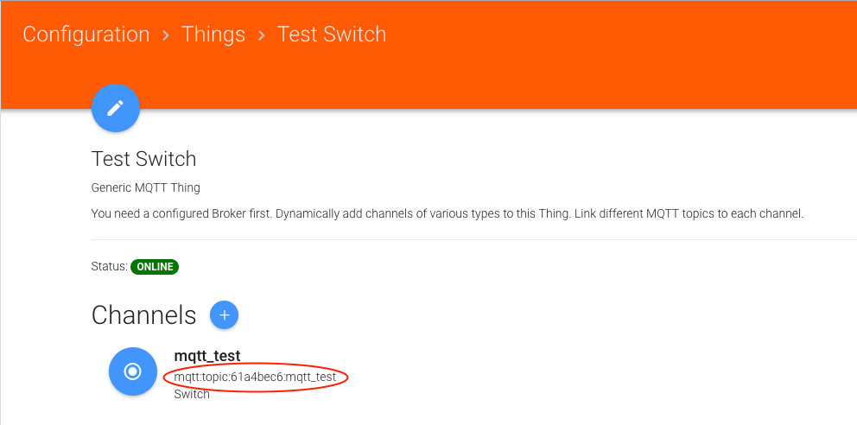Go back to Configuration breadcrumb
This screenshot has height=425, width=857.
point(86,35)
